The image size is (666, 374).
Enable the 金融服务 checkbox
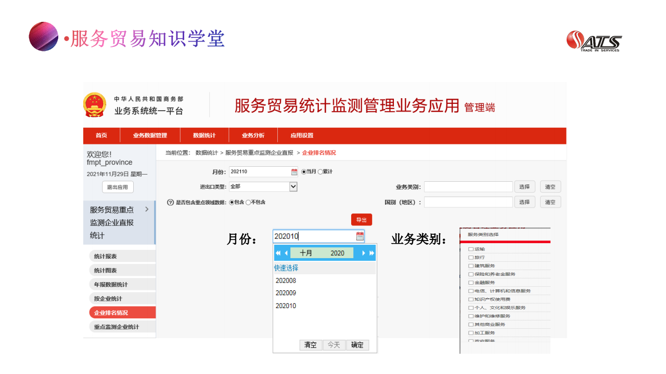(471, 283)
